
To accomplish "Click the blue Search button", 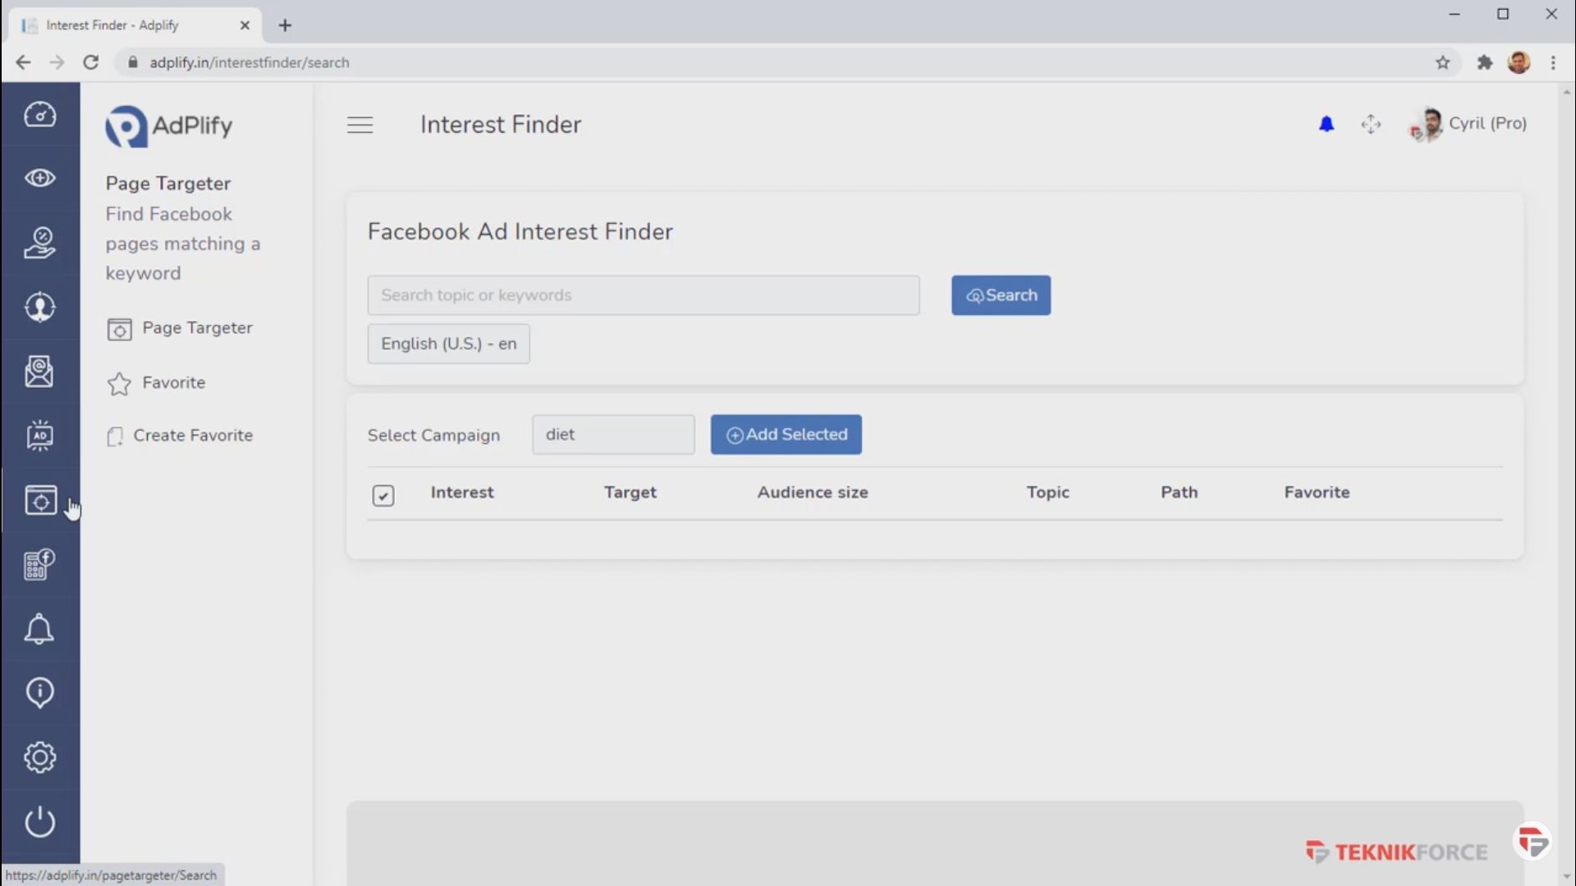I will [1001, 295].
